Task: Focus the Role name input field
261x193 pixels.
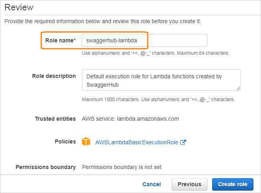Action: [144, 40]
